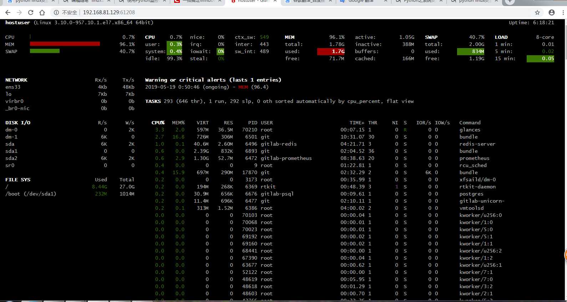Click the highlighted 0.05 load value

(x=540, y=58)
